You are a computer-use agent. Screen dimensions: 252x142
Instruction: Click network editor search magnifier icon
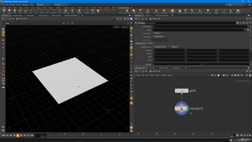[x=247, y=75]
